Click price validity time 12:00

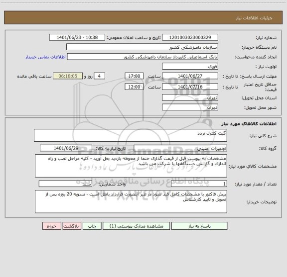pyautogui.click(x=134, y=87)
